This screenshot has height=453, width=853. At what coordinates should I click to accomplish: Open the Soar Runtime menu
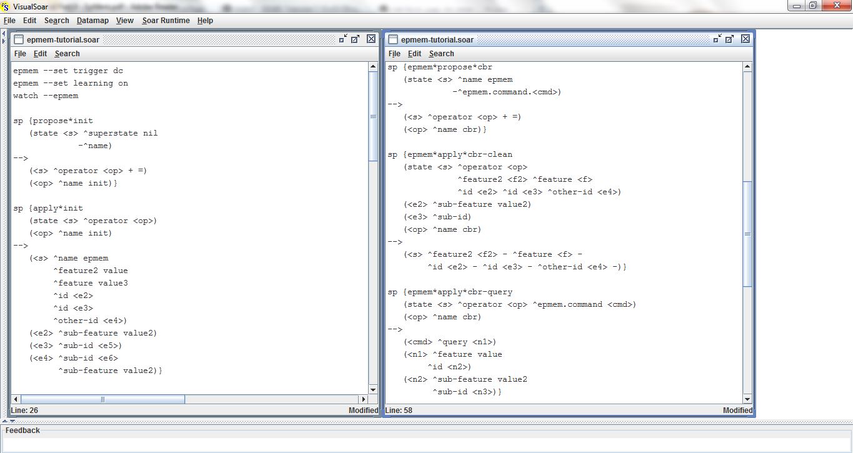pyautogui.click(x=166, y=21)
